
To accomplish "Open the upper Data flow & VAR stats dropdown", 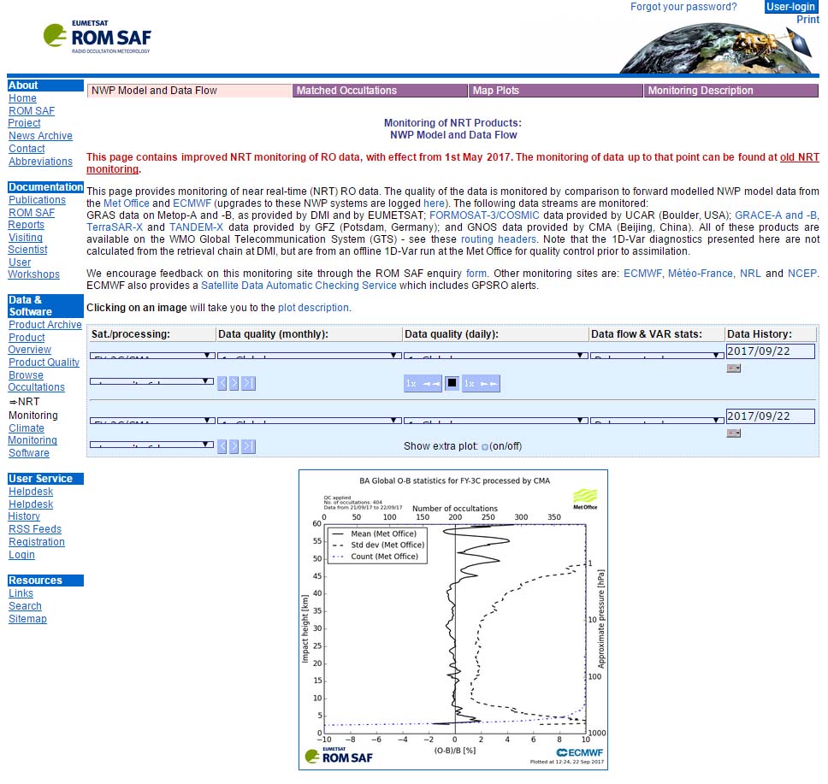I will [657, 356].
